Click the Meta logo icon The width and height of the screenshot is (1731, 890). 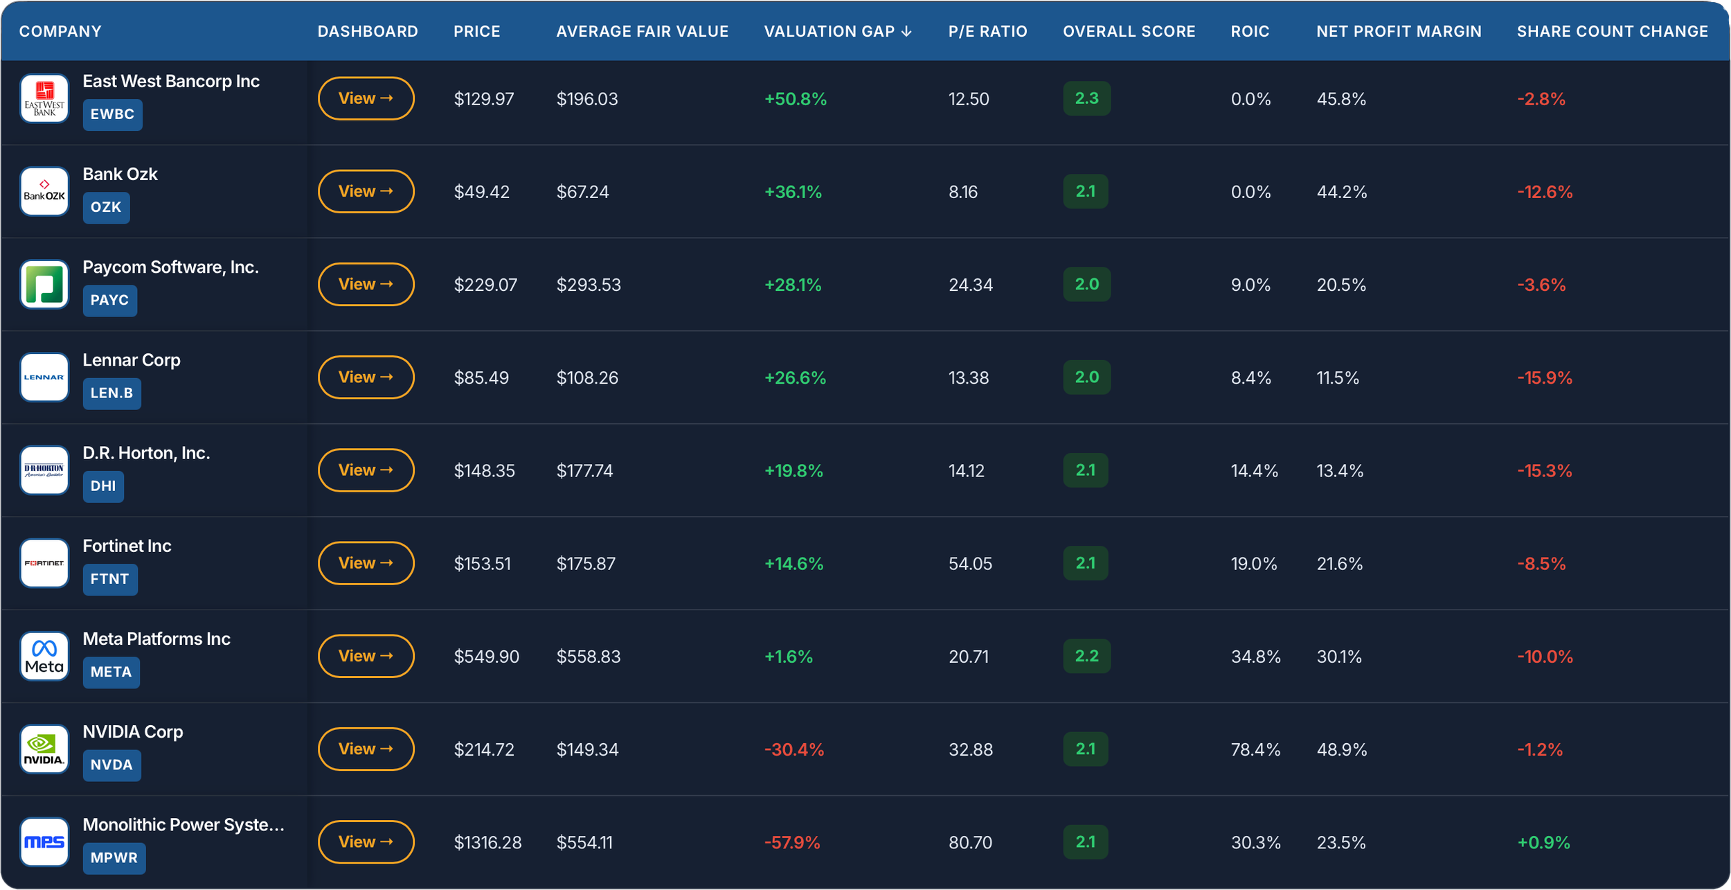coord(44,656)
